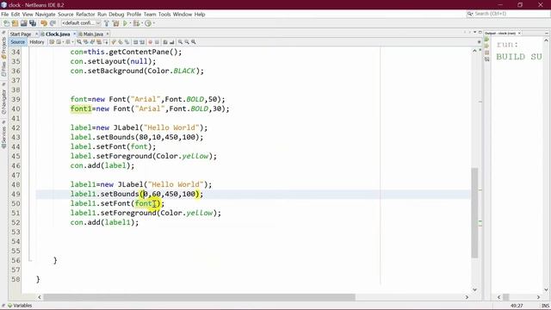The image size is (551, 310).
Task: Re-run the program from the Output window sidebar
Action: [x=486, y=40]
